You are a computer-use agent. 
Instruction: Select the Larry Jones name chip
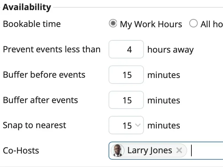click(x=149, y=150)
